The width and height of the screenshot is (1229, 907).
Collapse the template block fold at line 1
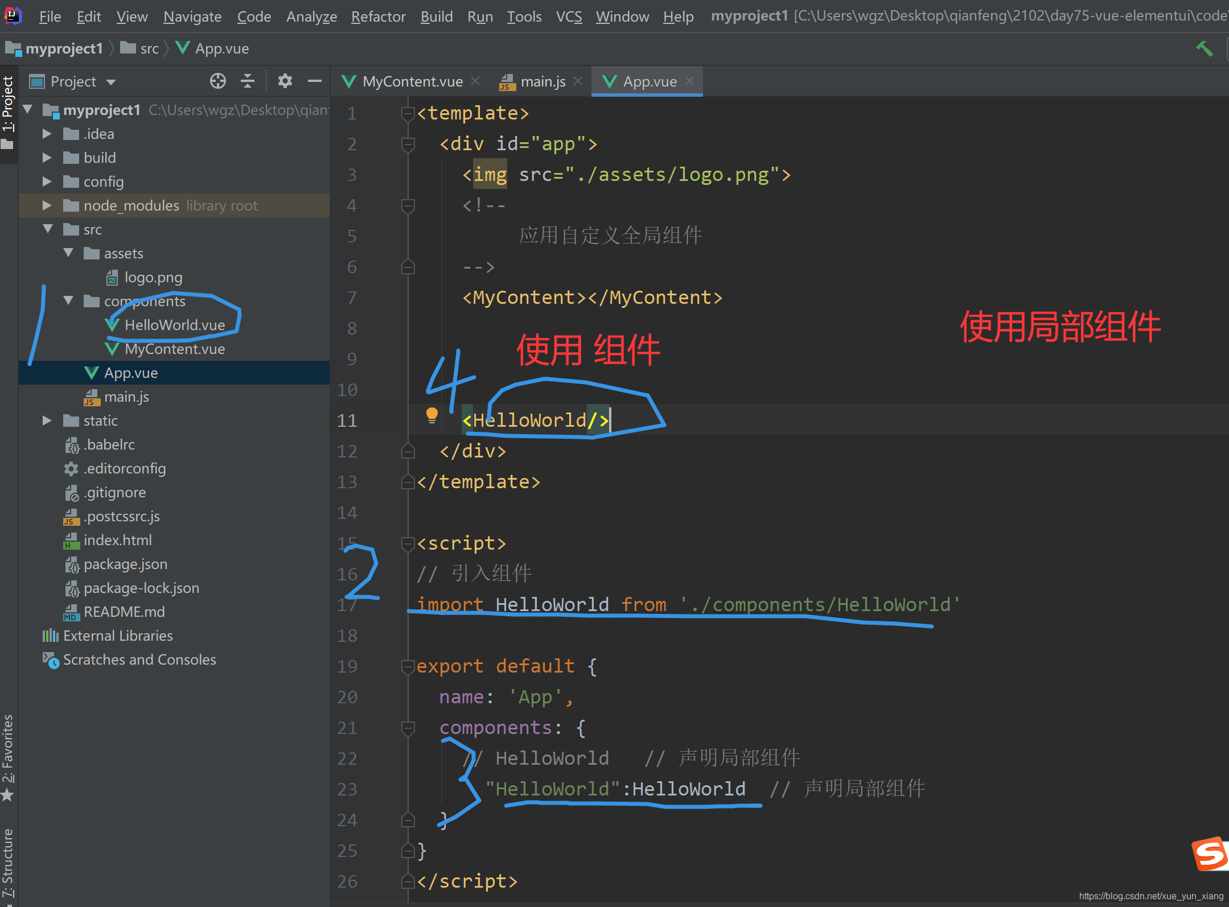click(408, 113)
